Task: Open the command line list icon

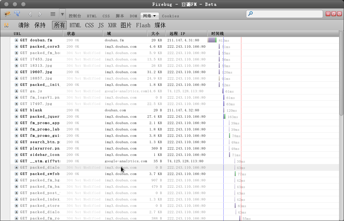Action: click(x=53, y=14)
